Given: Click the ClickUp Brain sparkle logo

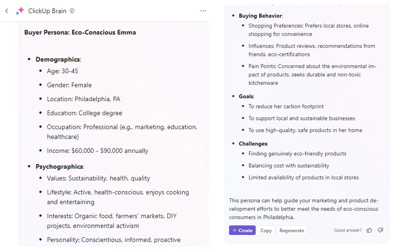Looking at the screenshot, I should [20, 11].
